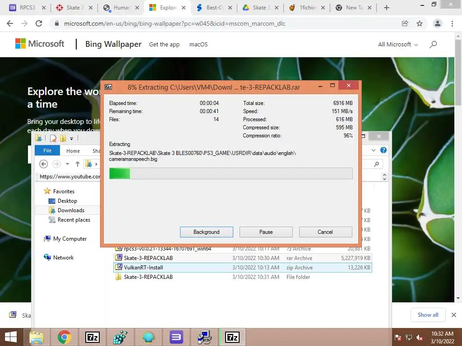Image resolution: width=462 pixels, height=346 pixels.
Task: Click Explorer properties quick access icon
Action: [x=53, y=138]
